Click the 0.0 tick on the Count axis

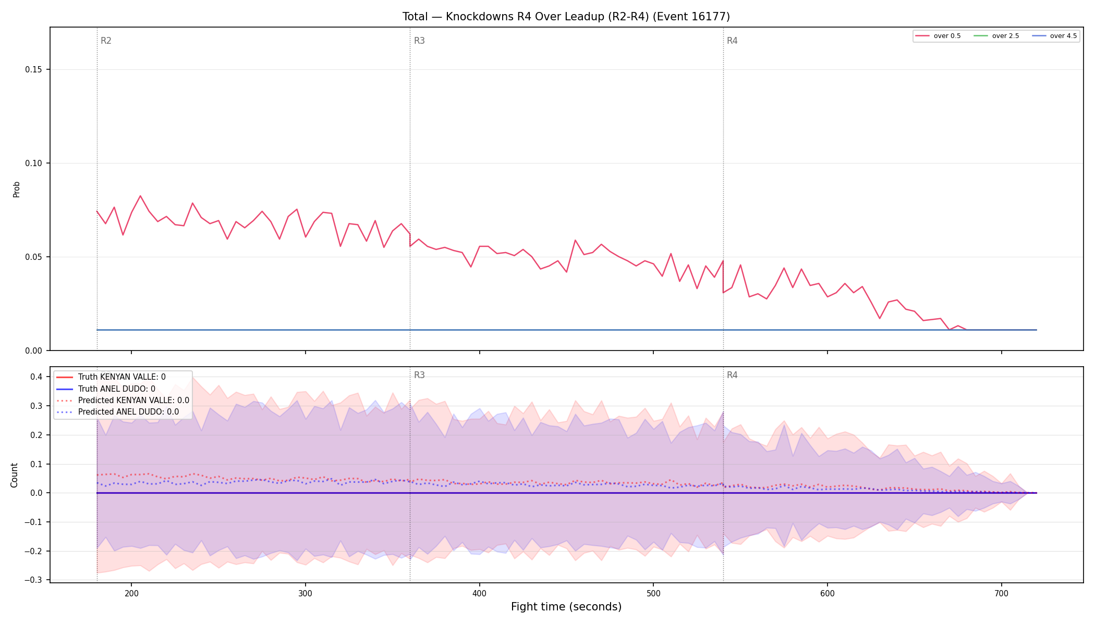[36, 493]
